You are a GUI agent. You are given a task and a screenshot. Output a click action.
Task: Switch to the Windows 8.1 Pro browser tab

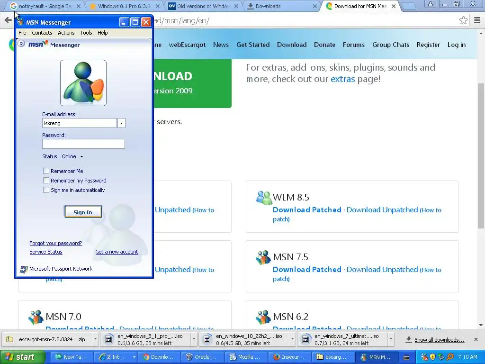pyautogui.click(x=124, y=6)
